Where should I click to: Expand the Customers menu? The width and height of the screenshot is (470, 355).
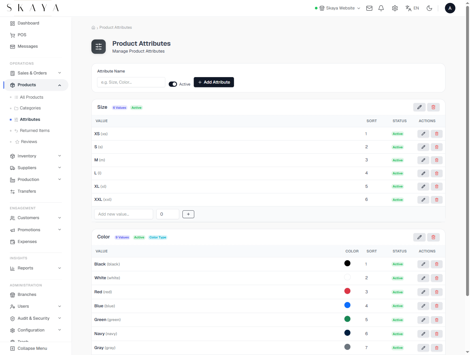click(36, 218)
